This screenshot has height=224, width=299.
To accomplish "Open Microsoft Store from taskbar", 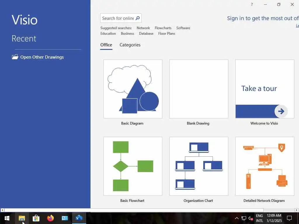I will click(36, 218).
